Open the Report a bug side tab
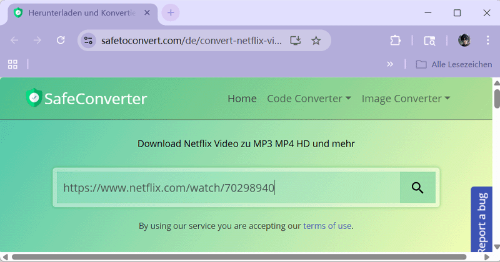The height and width of the screenshot is (262, 500). coord(481,220)
